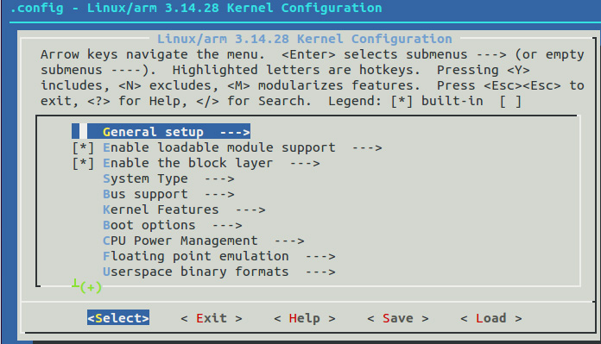Screen dimensions: 601x344
Task: Click the Exit button
Action: tap(212, 318)
